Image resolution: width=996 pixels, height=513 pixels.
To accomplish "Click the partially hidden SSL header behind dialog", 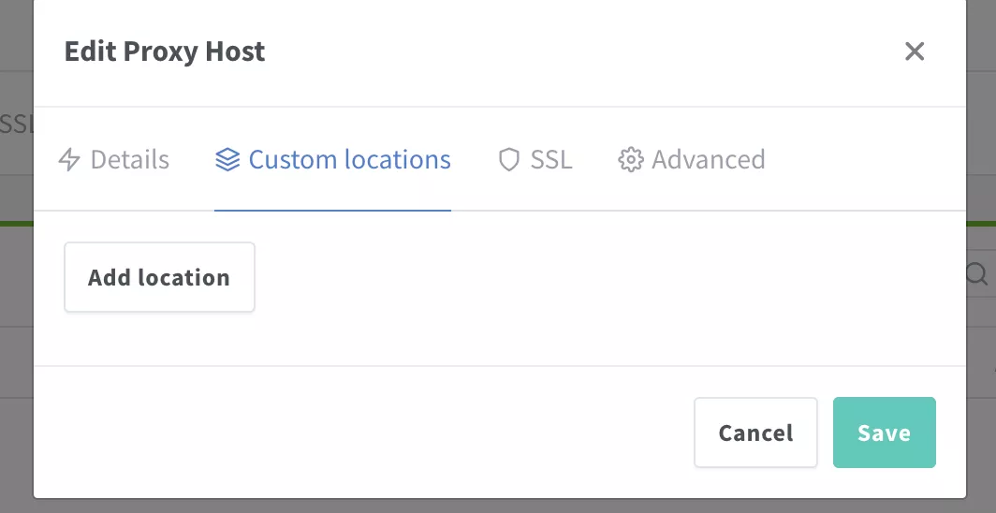I will 16,125.
